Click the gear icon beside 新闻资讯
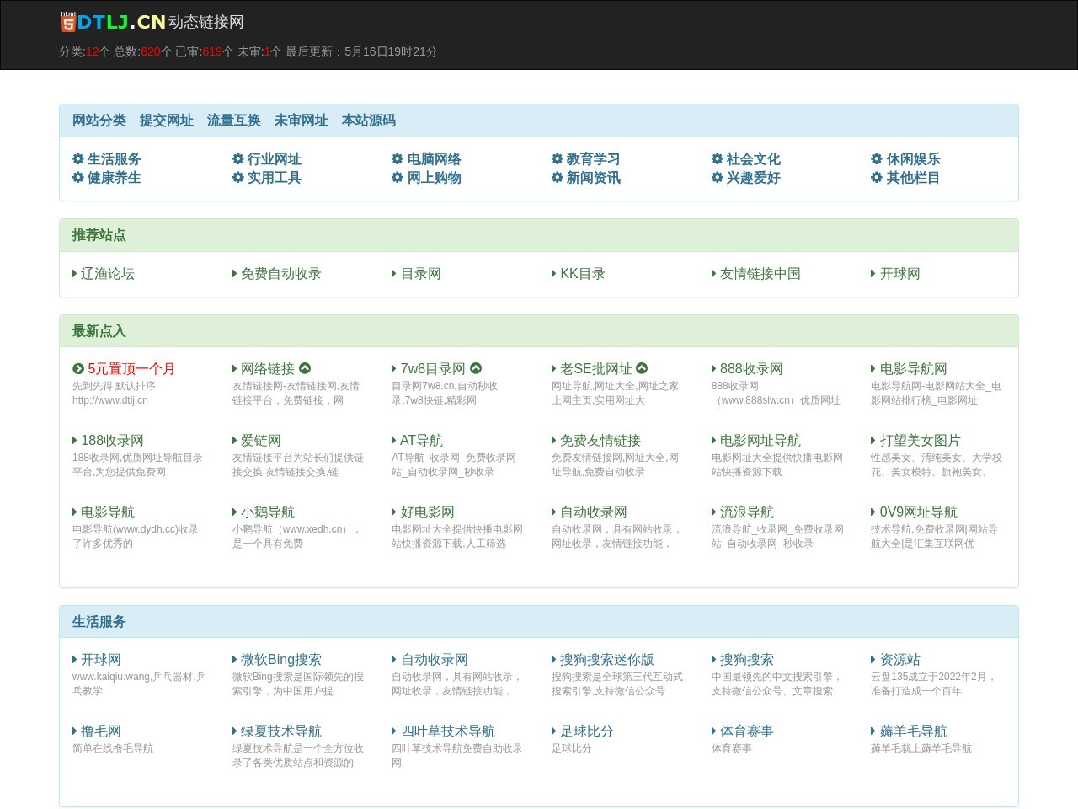This screenshot has width=1078, height=809. point(558,177)
